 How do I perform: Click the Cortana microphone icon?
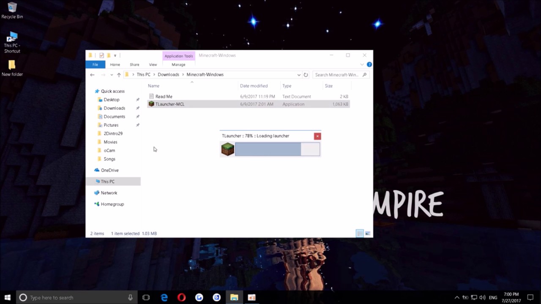coord(131,298)
